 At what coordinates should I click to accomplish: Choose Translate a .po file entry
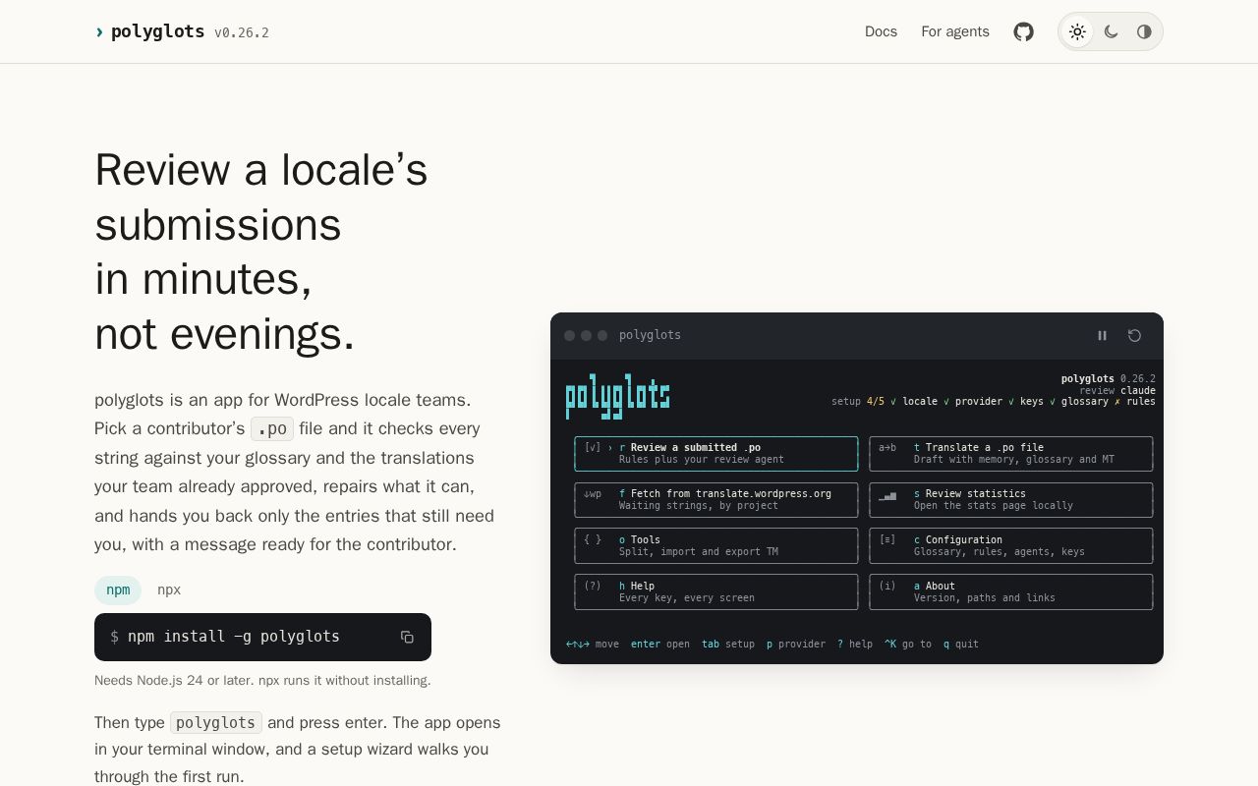pyautogui.click(x=1011, y=454)
